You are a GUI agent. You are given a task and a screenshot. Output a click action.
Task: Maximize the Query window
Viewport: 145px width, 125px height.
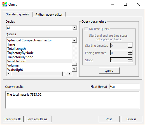pos(125,4)
